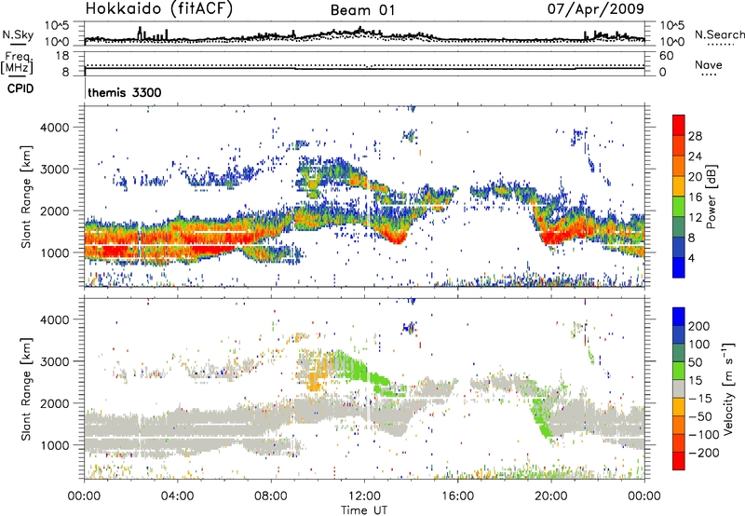Click the Nave legend label

click(709, 65)
